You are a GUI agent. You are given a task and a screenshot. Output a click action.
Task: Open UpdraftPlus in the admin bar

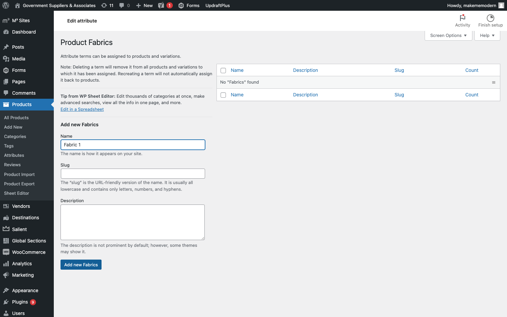pos(218,5)
